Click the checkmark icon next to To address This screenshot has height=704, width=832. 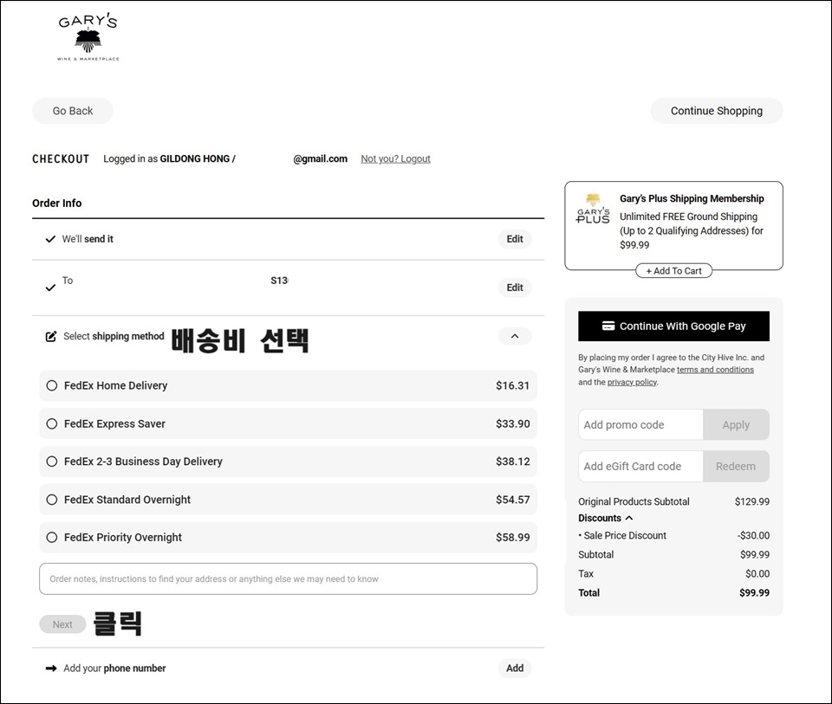(50, 287)
